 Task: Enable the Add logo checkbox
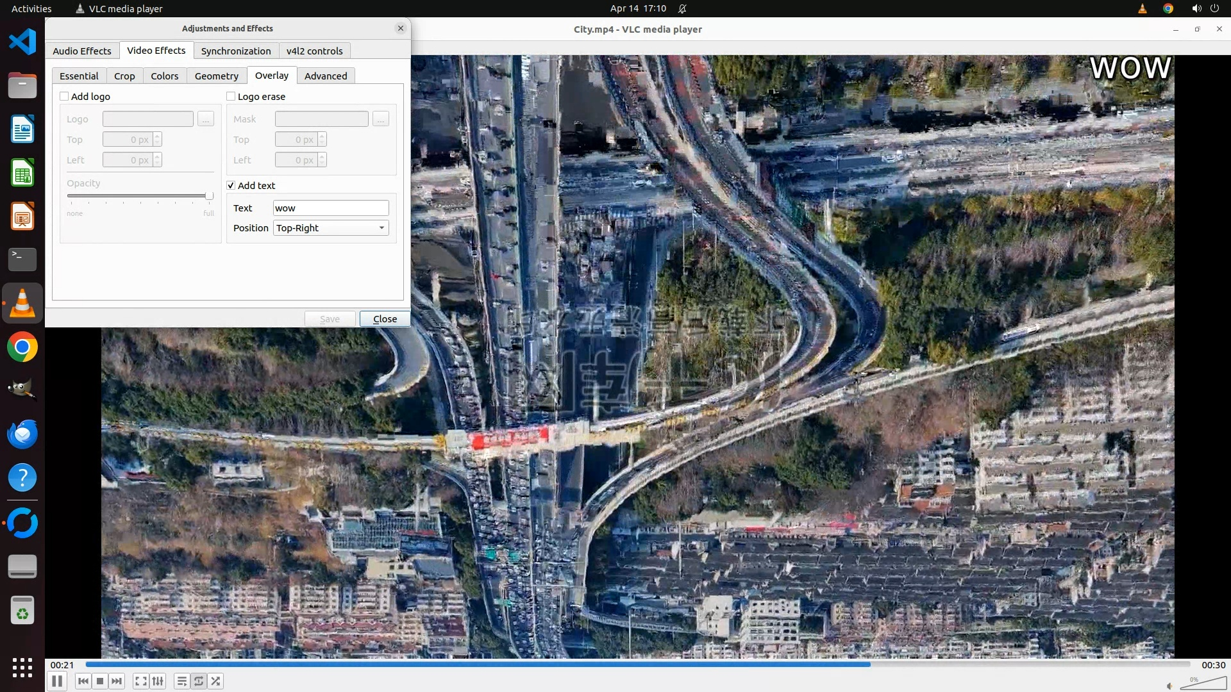click(x=64, y=96)
